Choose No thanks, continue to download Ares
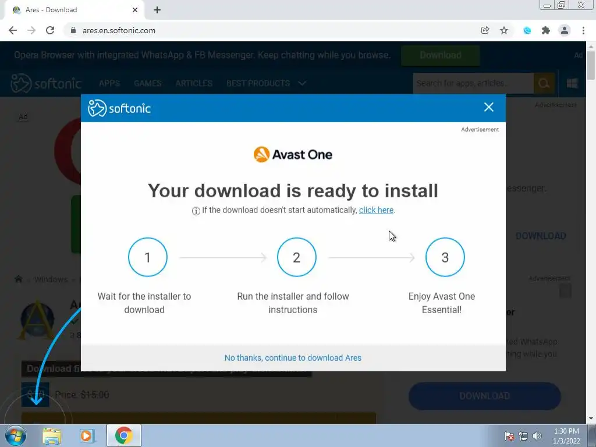This screenshot has width=596, height=447. point(293,358)
